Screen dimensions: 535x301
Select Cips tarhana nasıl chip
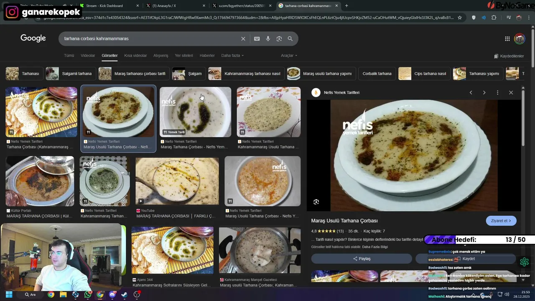click(424, 74)
